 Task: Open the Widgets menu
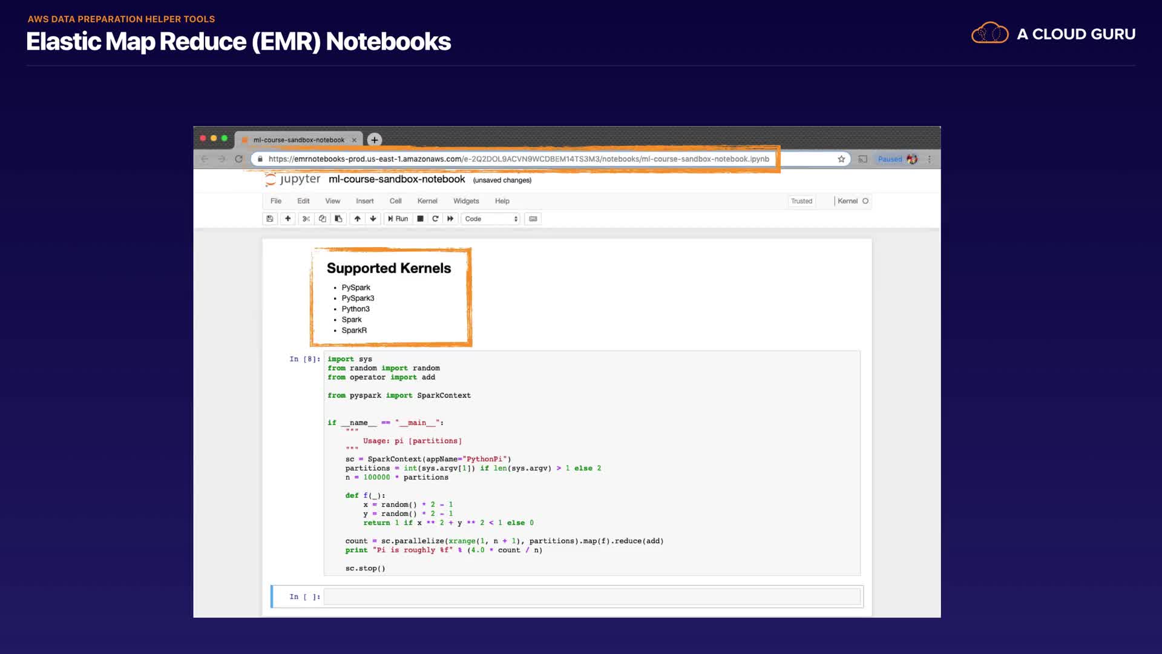point(466,201)
